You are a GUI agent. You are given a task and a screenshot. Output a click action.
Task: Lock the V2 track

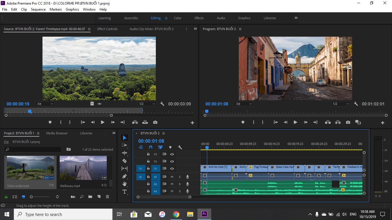[x=148, y=161]
